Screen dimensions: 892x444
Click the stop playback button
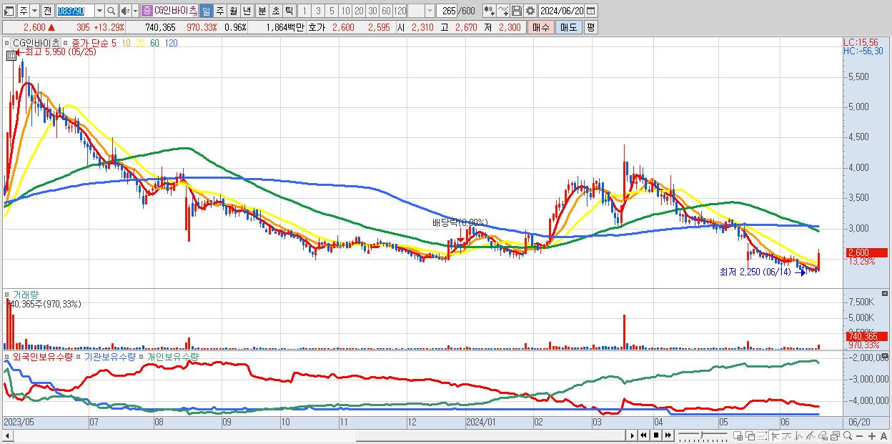pyautogui.click(x=656, y=435)
